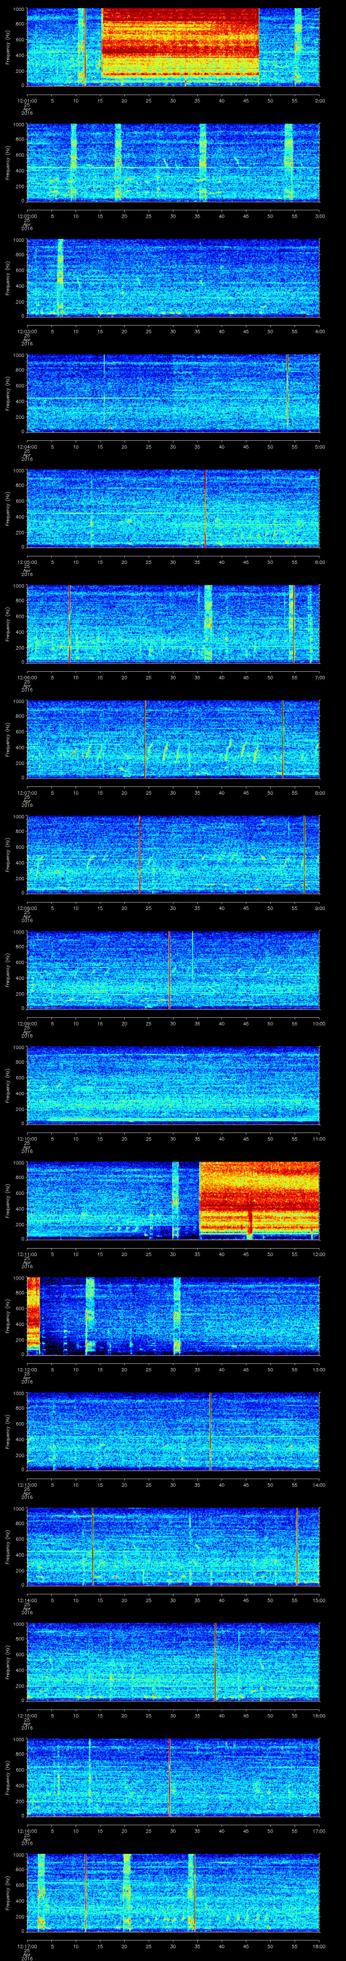Open the spectrogram panel starting at 12:07:00
The width and height of the screenshot is (346, 1961).
click(x=173, y=739)
